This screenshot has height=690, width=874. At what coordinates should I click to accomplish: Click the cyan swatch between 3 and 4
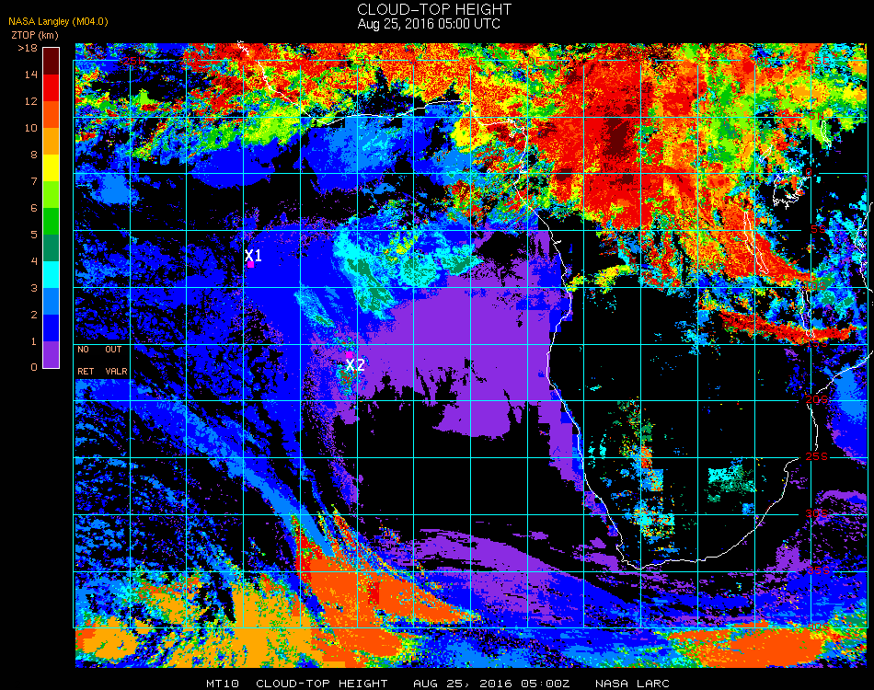click(51, 275)
